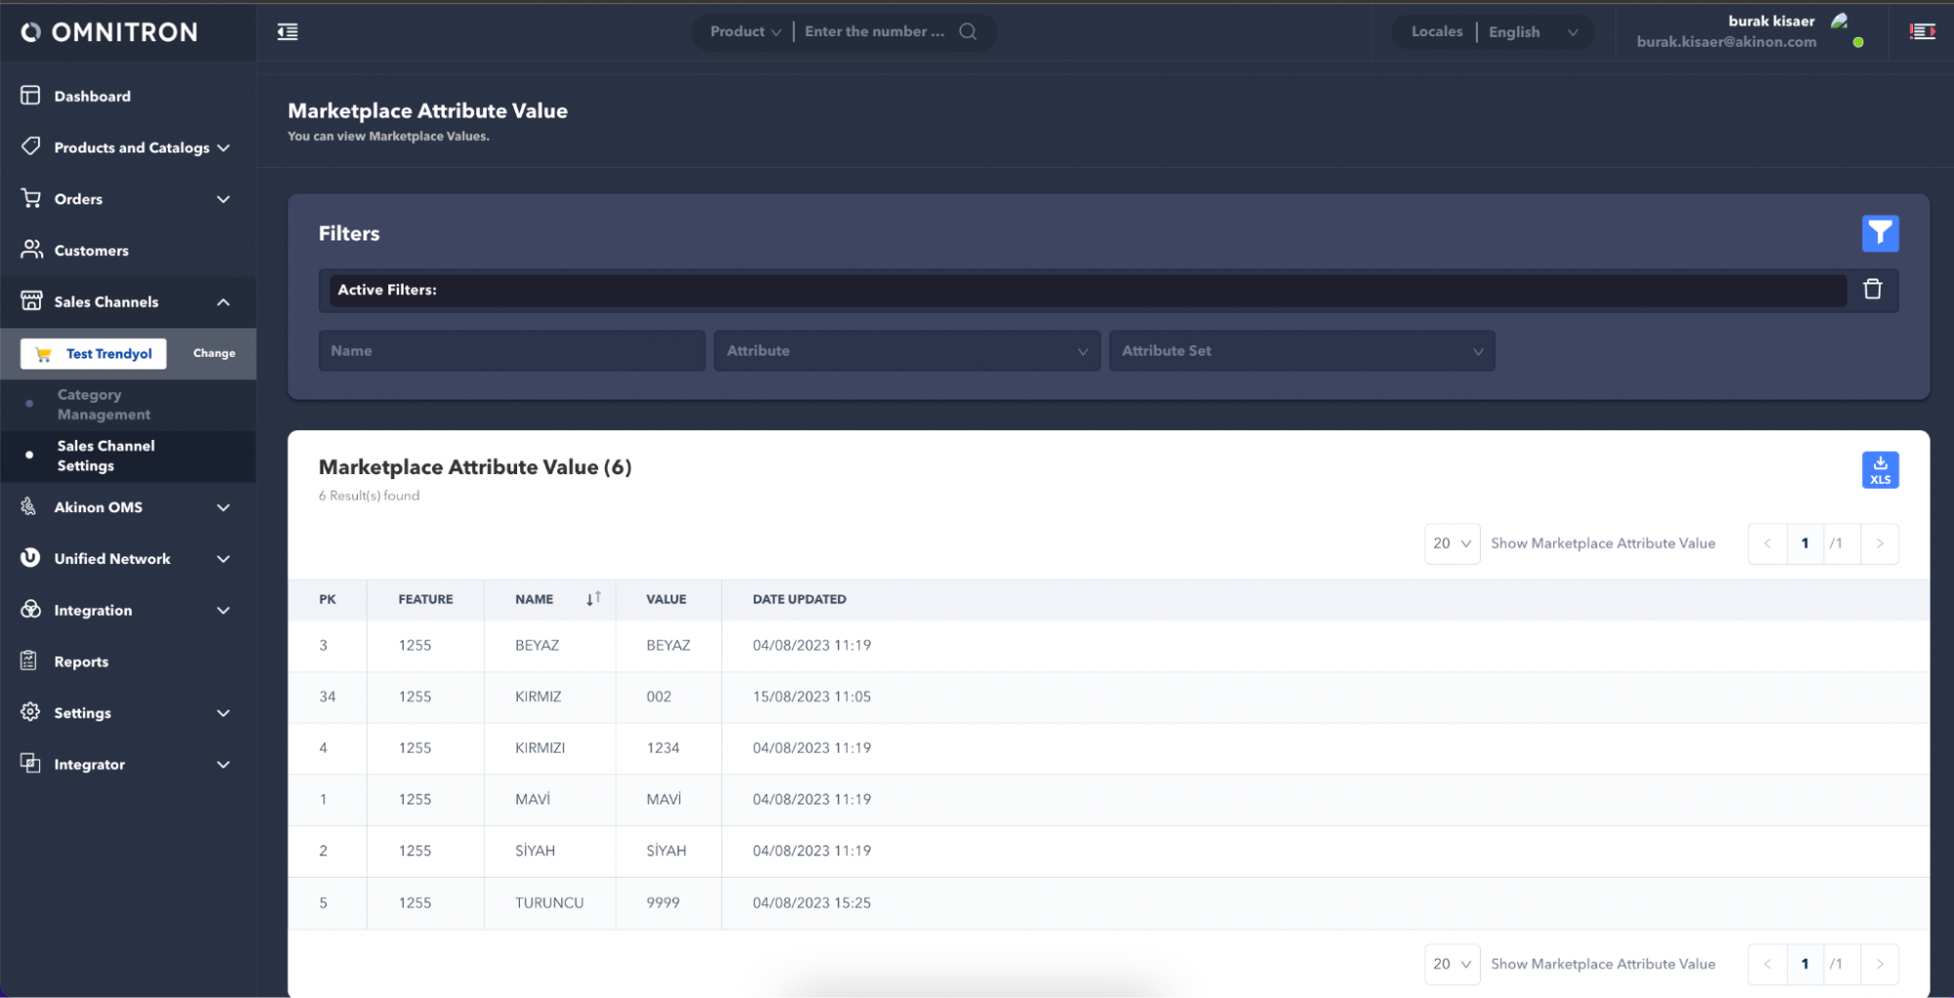
Task: Open the top-right panel toggle icon
Action: [1921, 32]
